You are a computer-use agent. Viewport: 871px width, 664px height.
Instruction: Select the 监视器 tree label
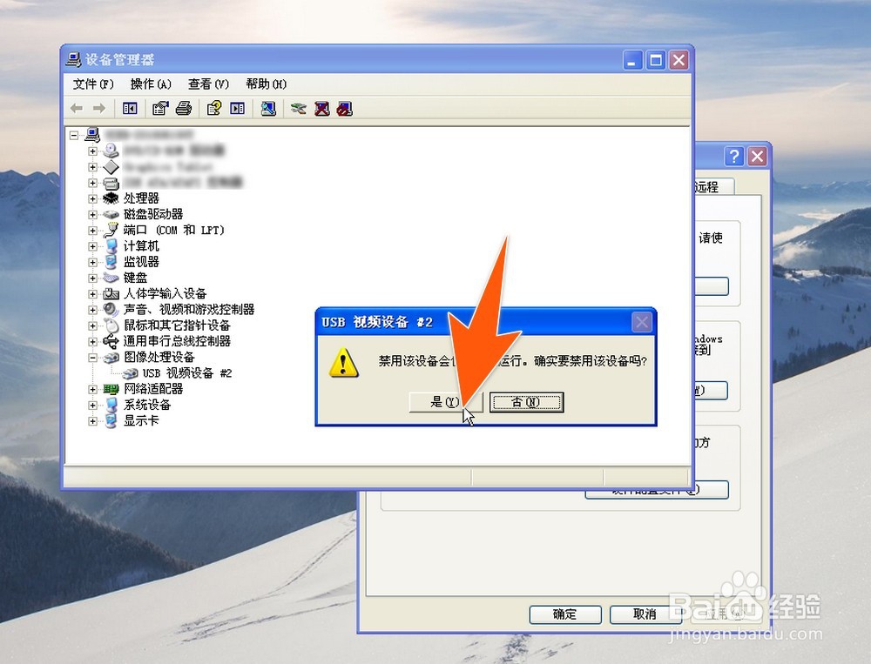pos(141,262)
